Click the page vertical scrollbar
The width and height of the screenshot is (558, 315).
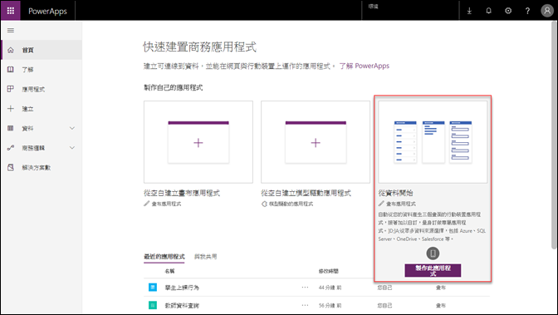point(554,135)
